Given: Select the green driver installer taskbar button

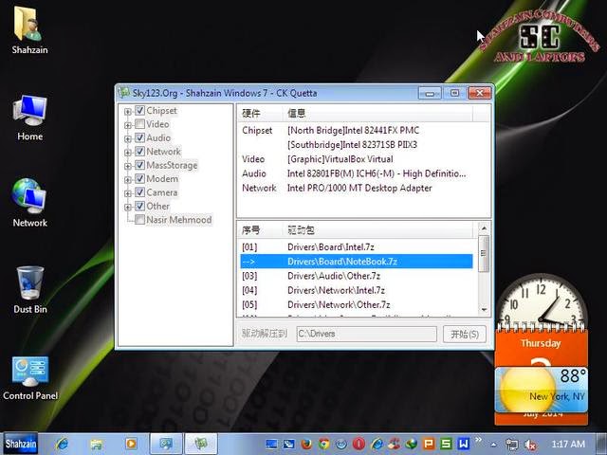Looking at the screenshot, I should coord(201,444).
